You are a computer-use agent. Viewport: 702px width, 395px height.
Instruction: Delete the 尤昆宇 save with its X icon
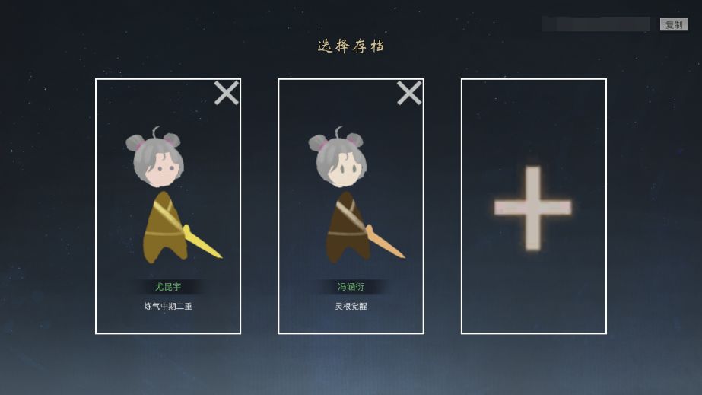click(x=226, y=93)
